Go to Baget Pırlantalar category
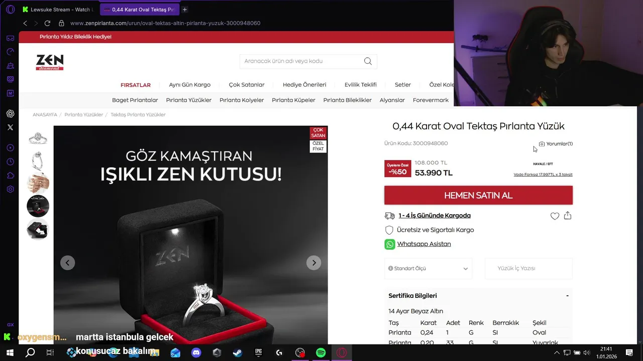643x361 pixels. click(x=135, y=100)
